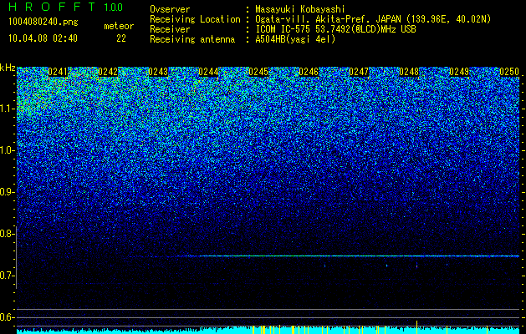Click the 0247 time marker
Image resolution: width=526 pixels, height=334 pixels.
point(359,72)
